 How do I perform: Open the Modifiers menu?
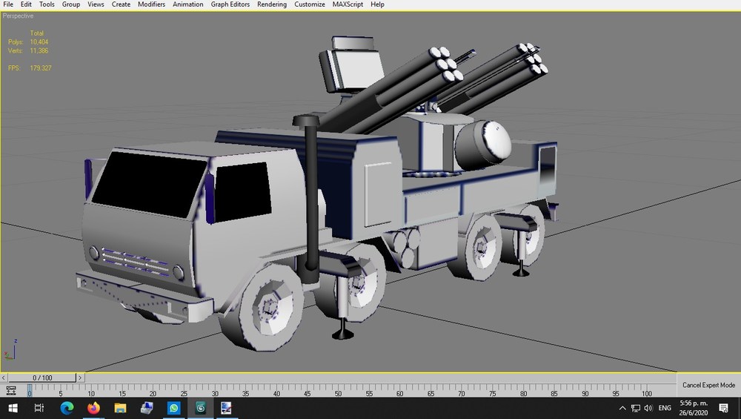pyautogui.click(x=151, y=4)
